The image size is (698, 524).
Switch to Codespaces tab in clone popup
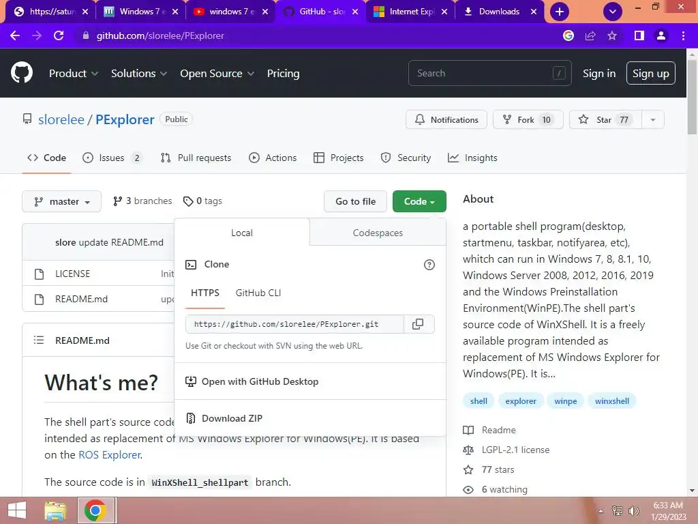click(378, 233)
